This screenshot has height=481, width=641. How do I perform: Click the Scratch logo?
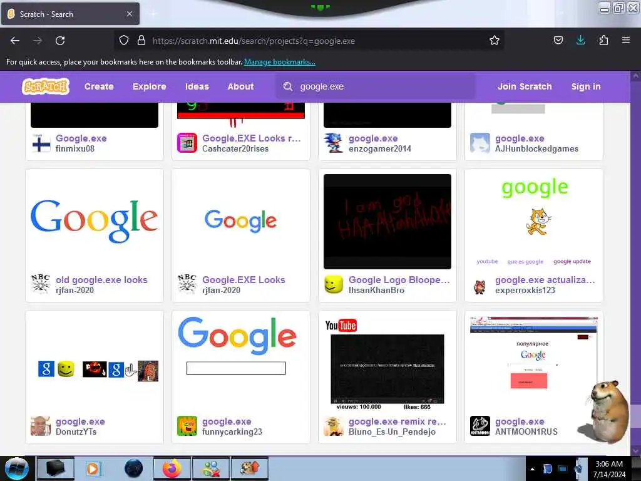tap(45, 86)
